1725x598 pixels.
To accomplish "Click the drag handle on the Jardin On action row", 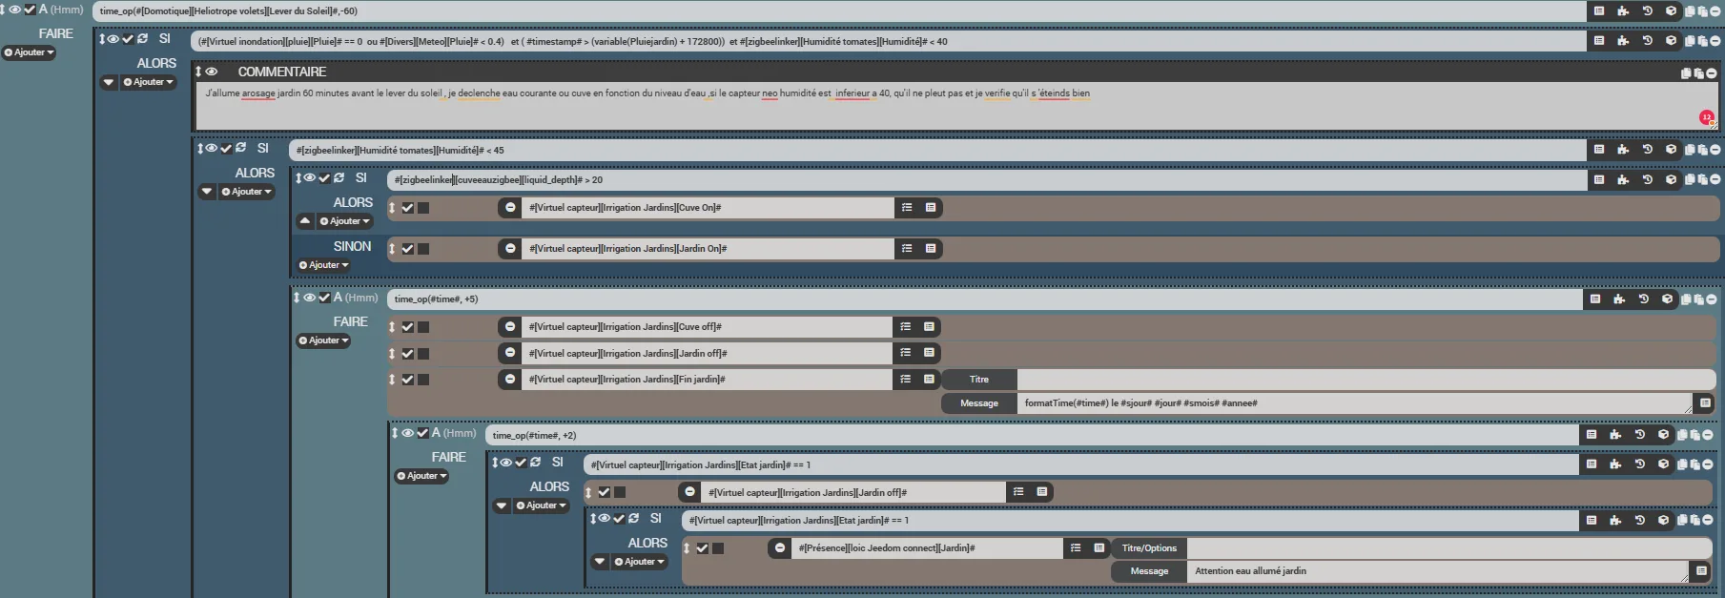I will pyautogui.click(x=392, y=249).
